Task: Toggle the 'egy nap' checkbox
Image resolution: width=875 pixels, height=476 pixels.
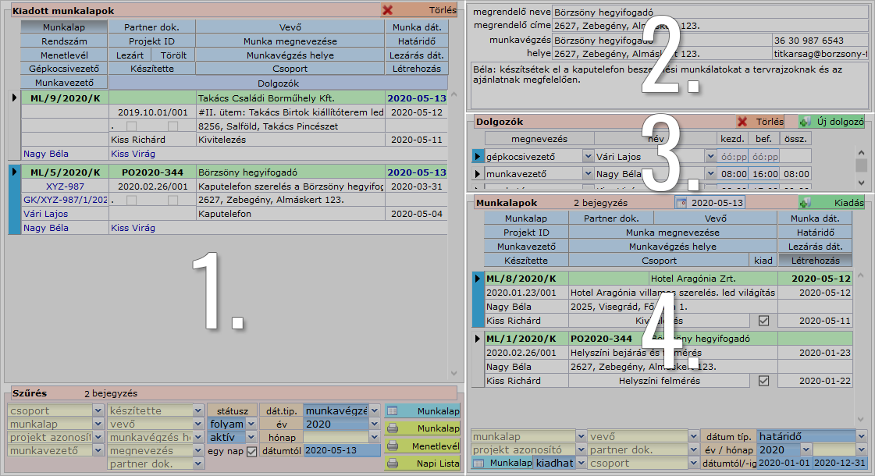Action: click(x=251, y=451)
